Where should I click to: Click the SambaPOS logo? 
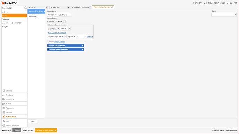click(x=9, y=3)
